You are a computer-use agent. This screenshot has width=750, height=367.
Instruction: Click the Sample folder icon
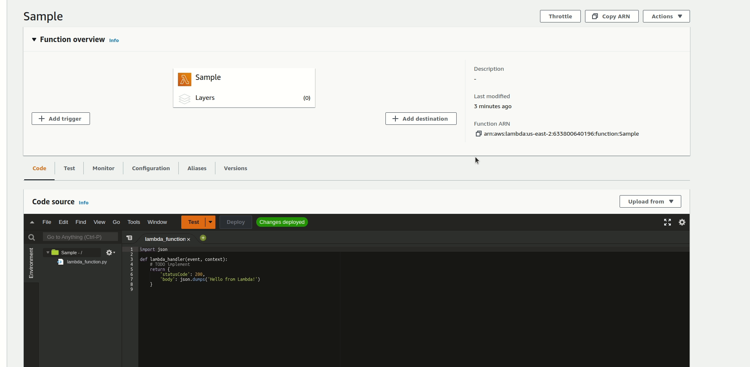coord(55,252)
